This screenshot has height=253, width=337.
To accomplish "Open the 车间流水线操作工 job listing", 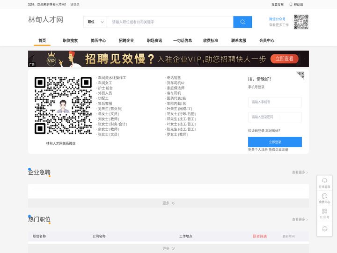I will point(112,78).
